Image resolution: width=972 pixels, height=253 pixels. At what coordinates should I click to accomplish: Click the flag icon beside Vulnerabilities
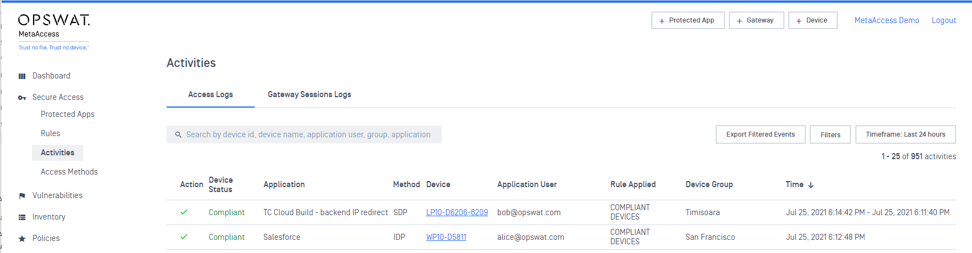22,196
